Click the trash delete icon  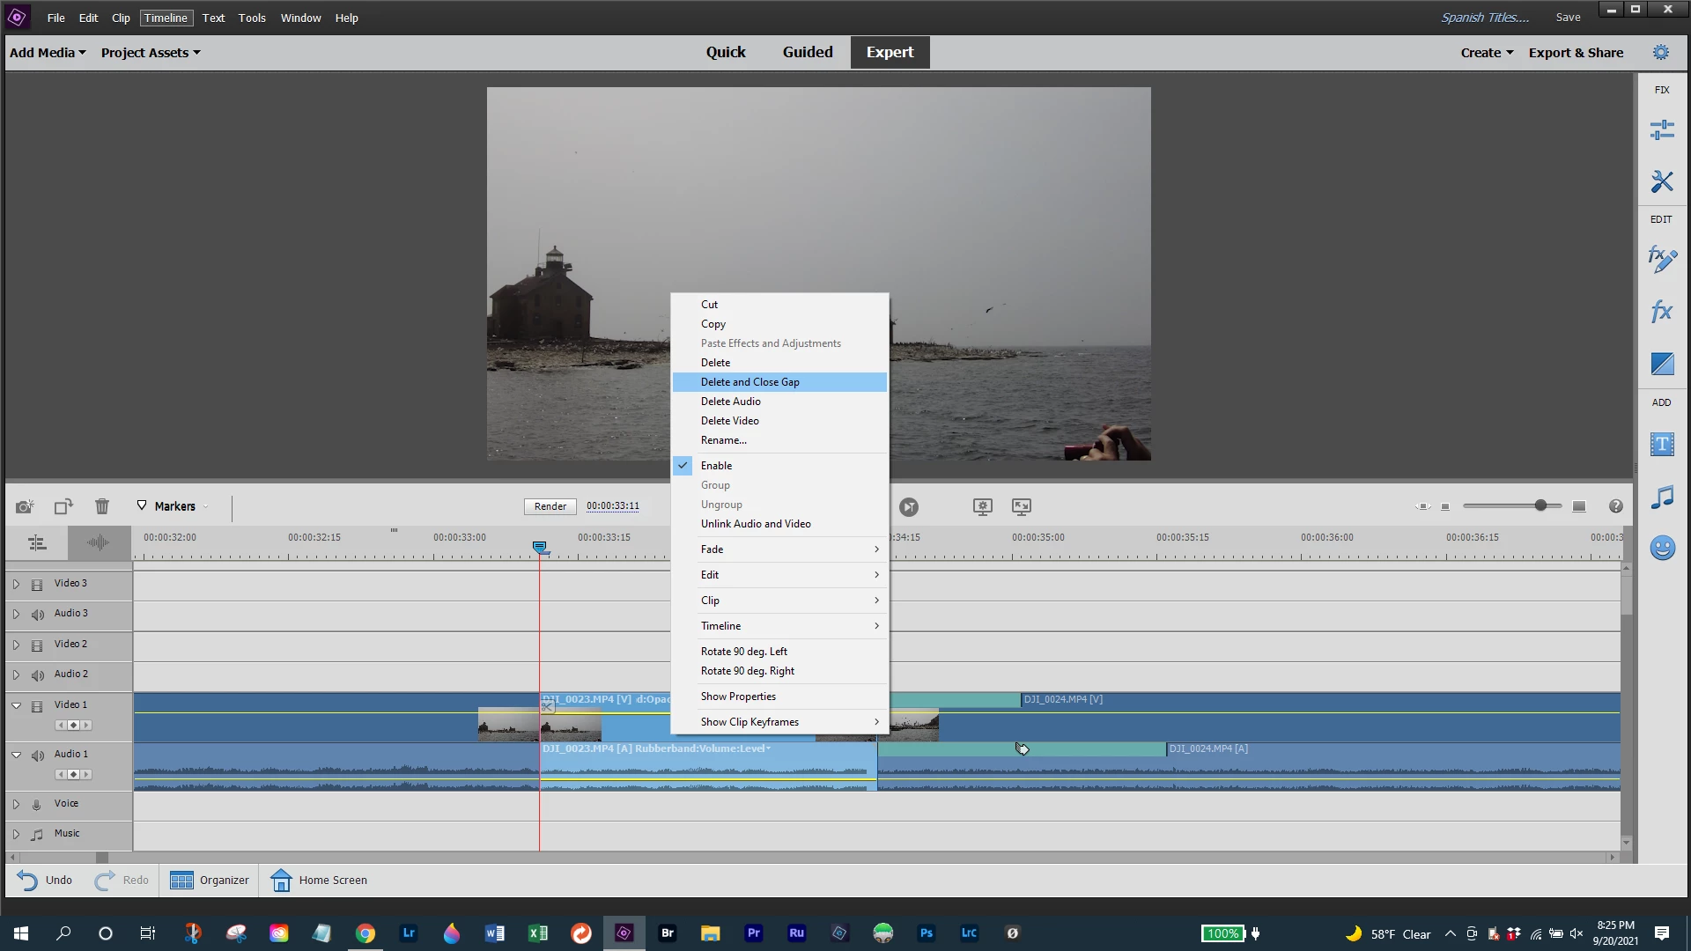click(x=102, y=506)
